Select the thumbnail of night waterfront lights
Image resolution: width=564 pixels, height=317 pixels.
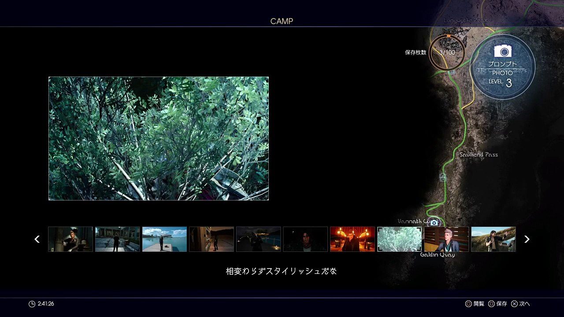(x=258, y=239)
